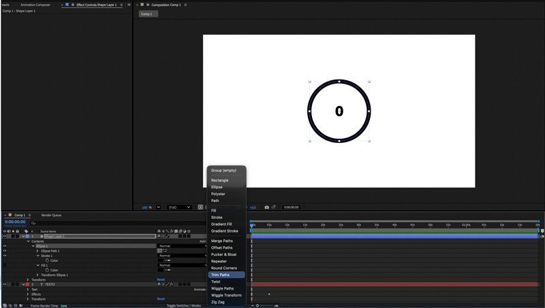Click the viewer current time 0:00:00:00
The width and height of the screenshot is (545, 308).
click(x=292, y=207)
